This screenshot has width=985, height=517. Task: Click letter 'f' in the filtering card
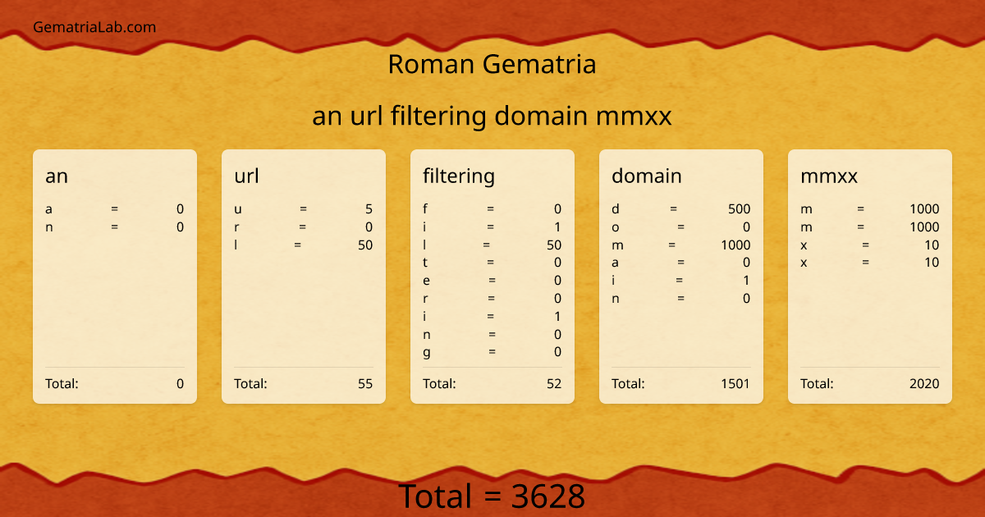(425, 209)
